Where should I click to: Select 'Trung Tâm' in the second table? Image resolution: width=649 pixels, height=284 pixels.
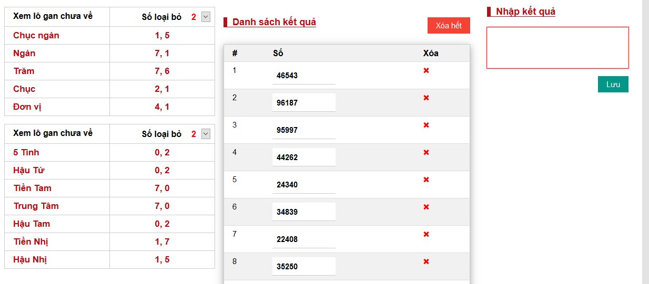[36, 206]
